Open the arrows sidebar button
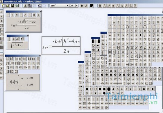Screen dimensions: 163x113 (x=1, y=55)
